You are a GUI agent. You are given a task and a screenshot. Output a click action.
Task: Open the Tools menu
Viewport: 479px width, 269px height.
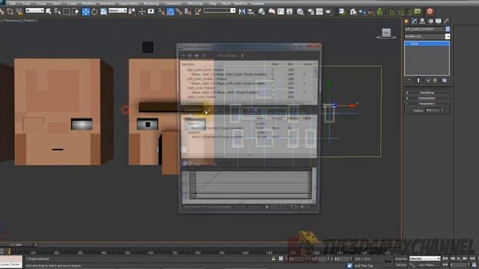(x=26, y=3)
